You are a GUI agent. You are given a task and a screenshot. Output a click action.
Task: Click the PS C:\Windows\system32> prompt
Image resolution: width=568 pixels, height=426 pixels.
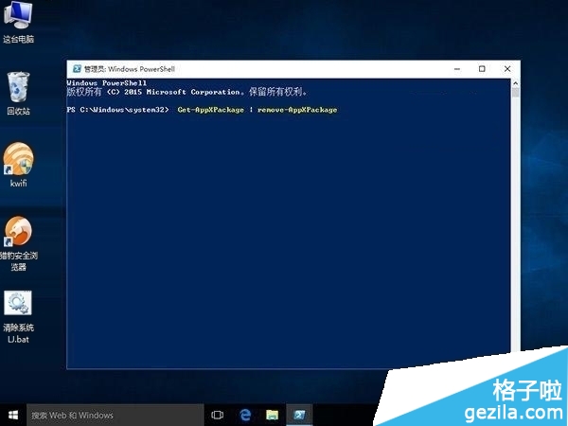pyautogui.click(x=117, y=110)
